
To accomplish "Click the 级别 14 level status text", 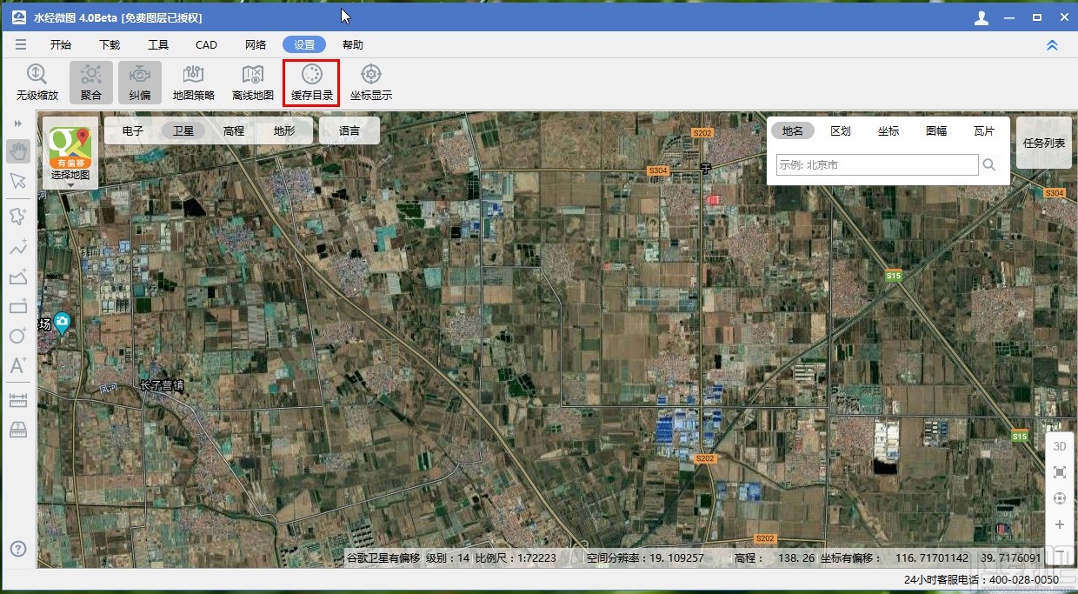I will pyautogui.click(x=448, y=558).
